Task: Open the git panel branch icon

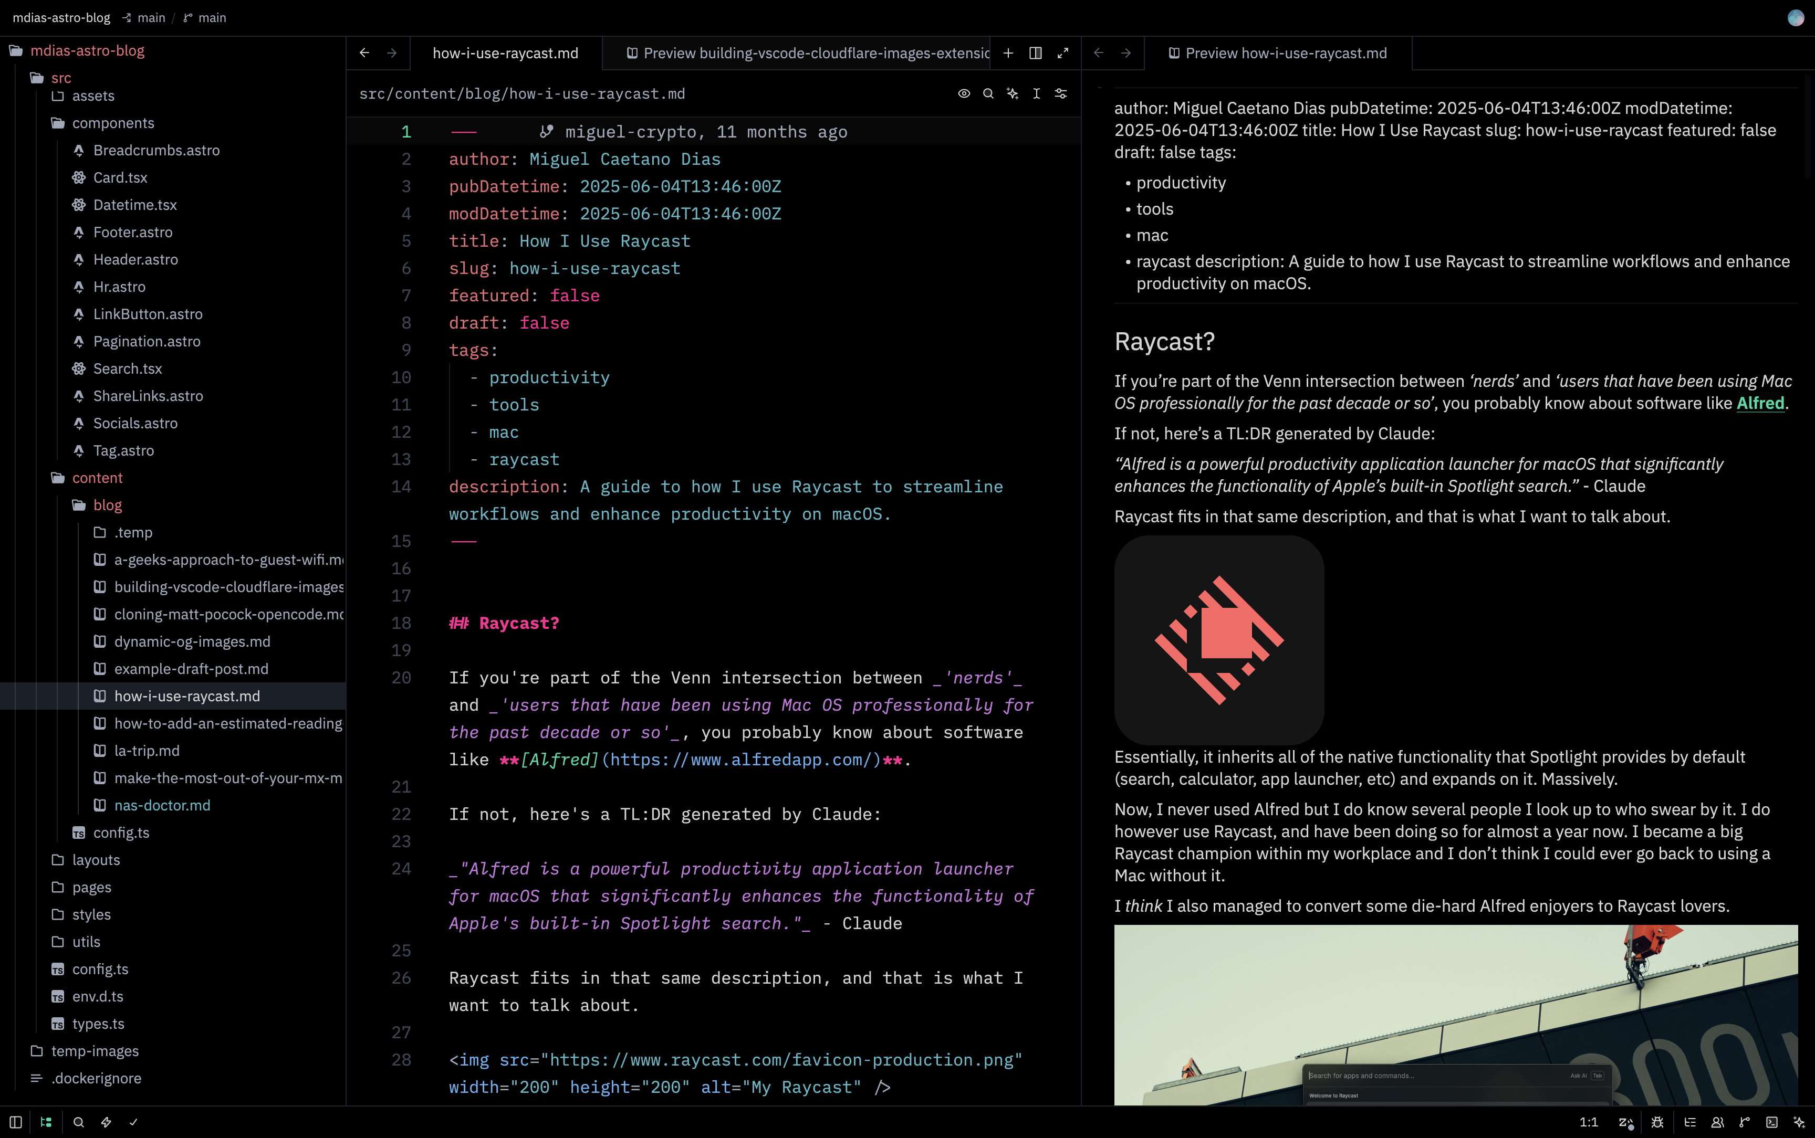Action: 1745,1122
